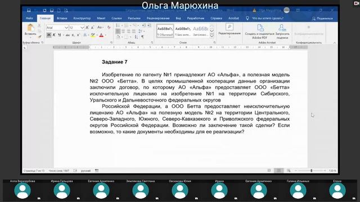Open the font color dropdown arrow
Image resolution: width=360 pixels, height=202 pixels.
[106, 35]
